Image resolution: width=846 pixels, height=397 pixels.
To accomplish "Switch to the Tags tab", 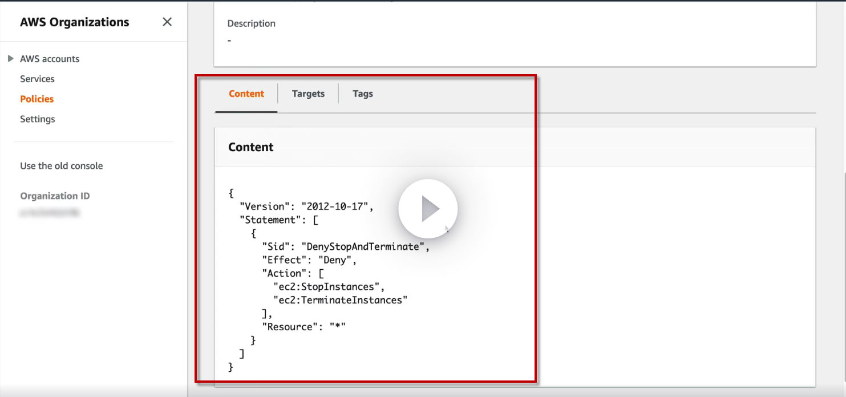I will (363, 94).
